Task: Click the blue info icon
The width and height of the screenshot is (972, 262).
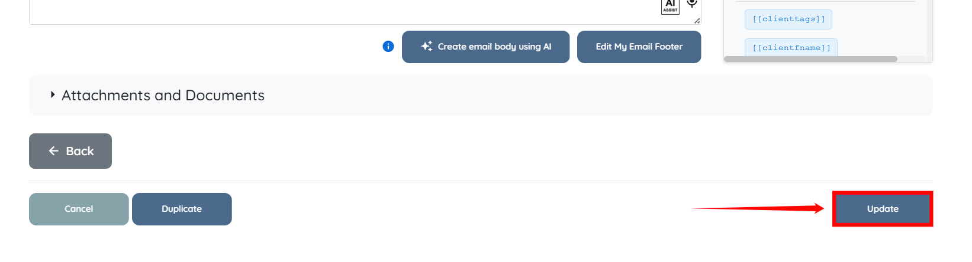Action: coord(388,47)
